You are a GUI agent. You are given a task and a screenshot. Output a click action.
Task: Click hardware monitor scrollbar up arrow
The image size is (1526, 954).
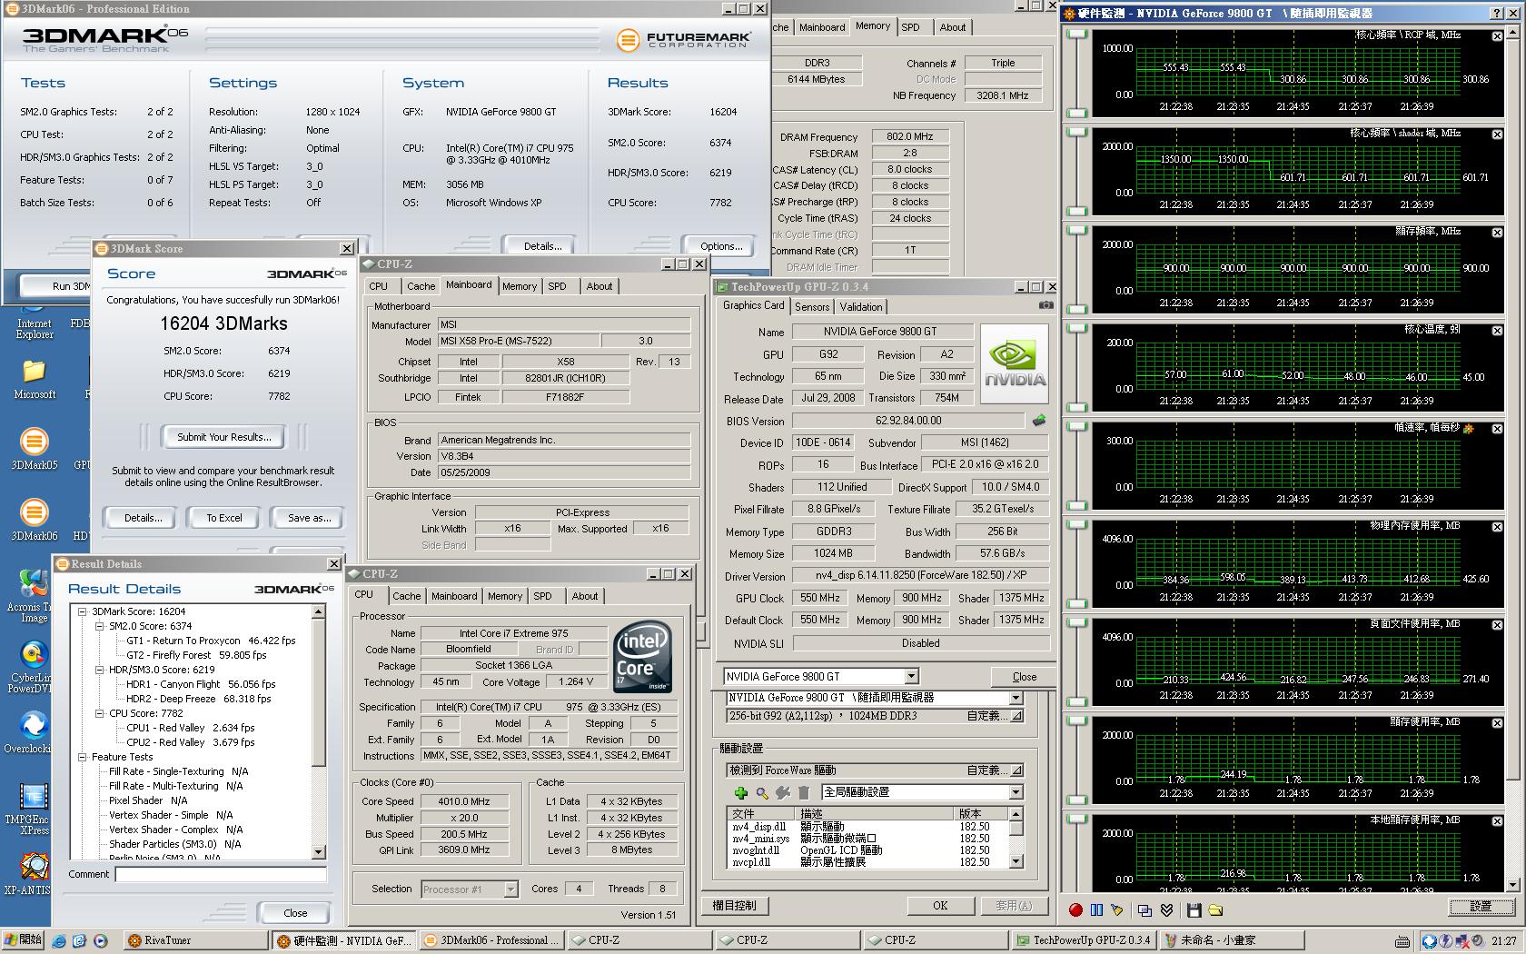[1511, 33]
